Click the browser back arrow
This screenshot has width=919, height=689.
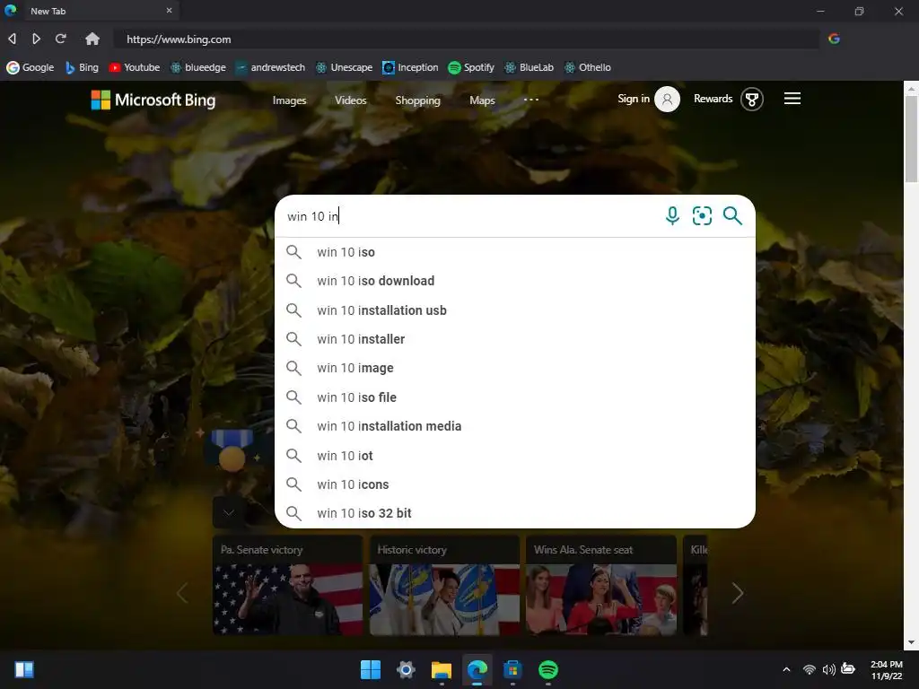[12, 39]
